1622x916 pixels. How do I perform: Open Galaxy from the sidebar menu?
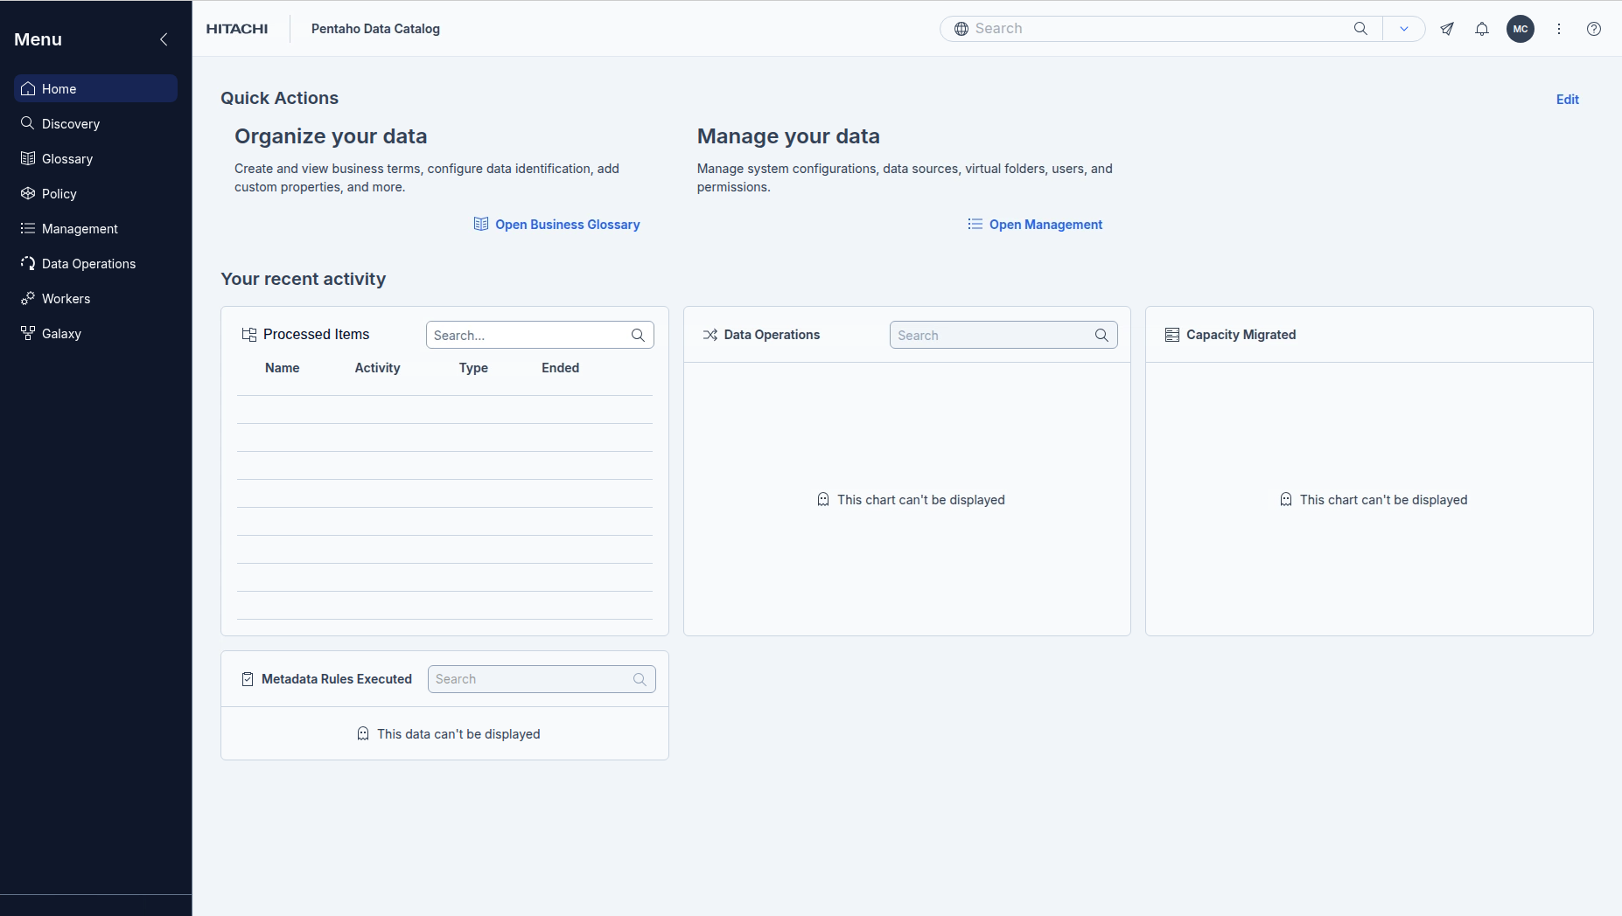(x=61, y=334)
